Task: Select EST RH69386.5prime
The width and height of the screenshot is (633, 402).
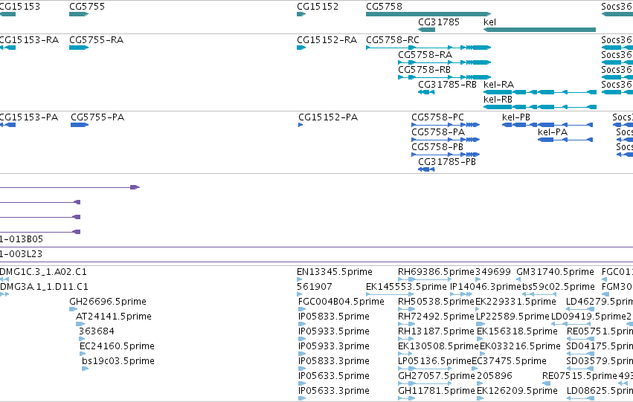Action: pyautogui.click(x=436, y=272)
